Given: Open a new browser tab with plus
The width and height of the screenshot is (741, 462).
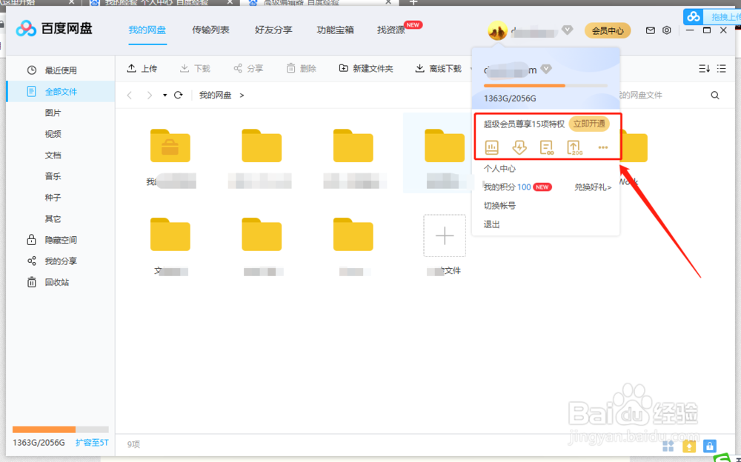Looking at the screenshot, I should point(413,2).
